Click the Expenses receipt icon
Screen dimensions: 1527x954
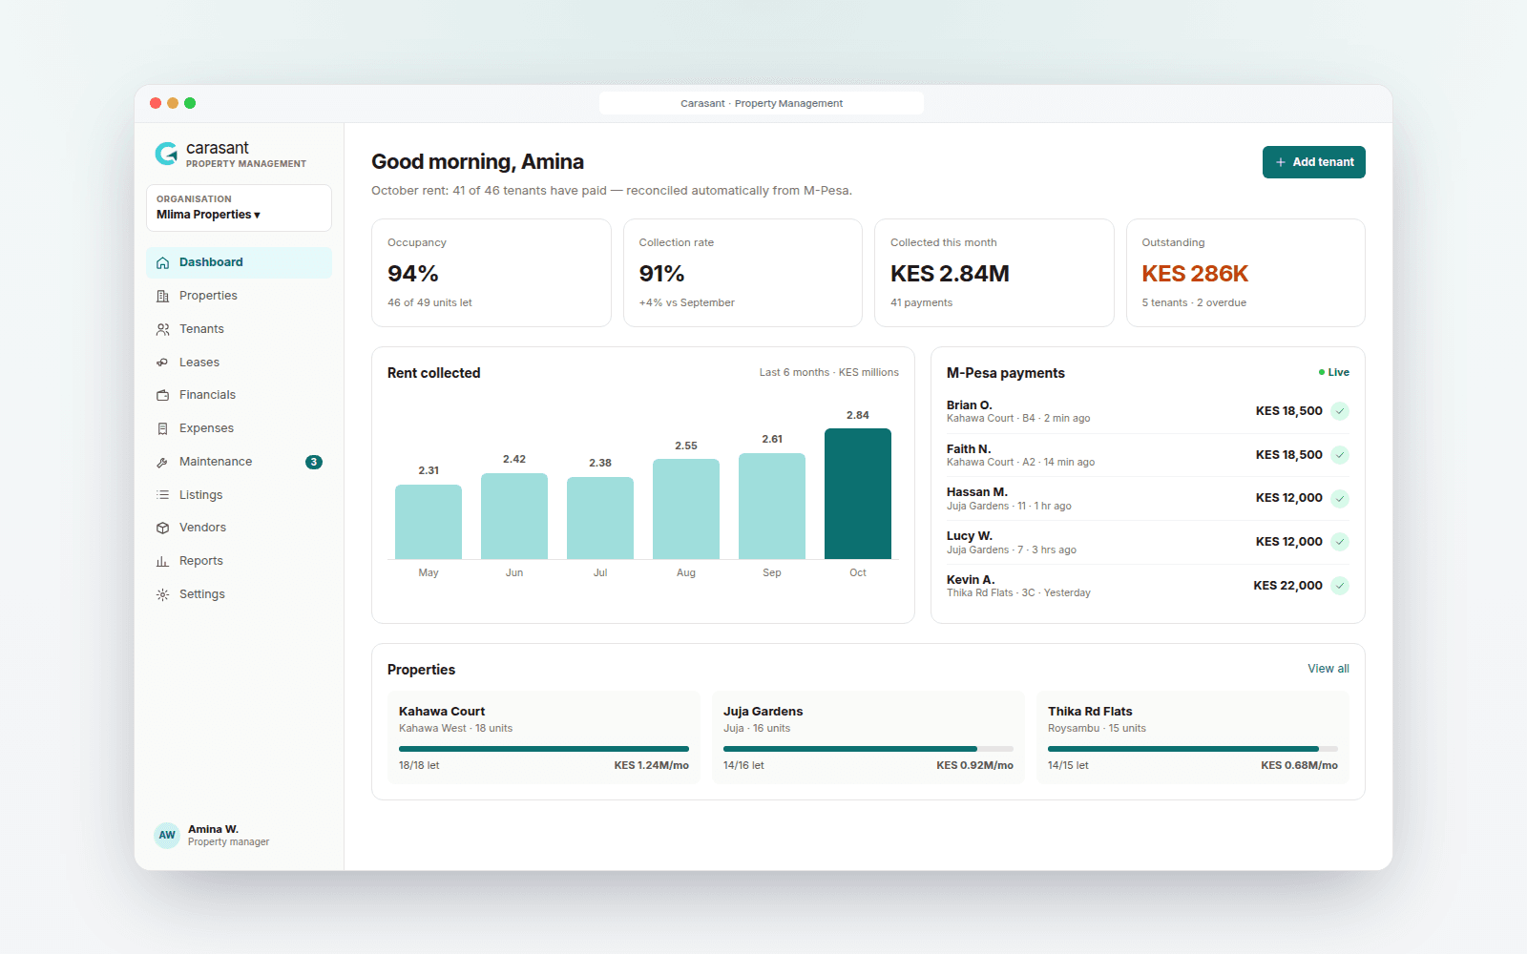tap(162, 428)
